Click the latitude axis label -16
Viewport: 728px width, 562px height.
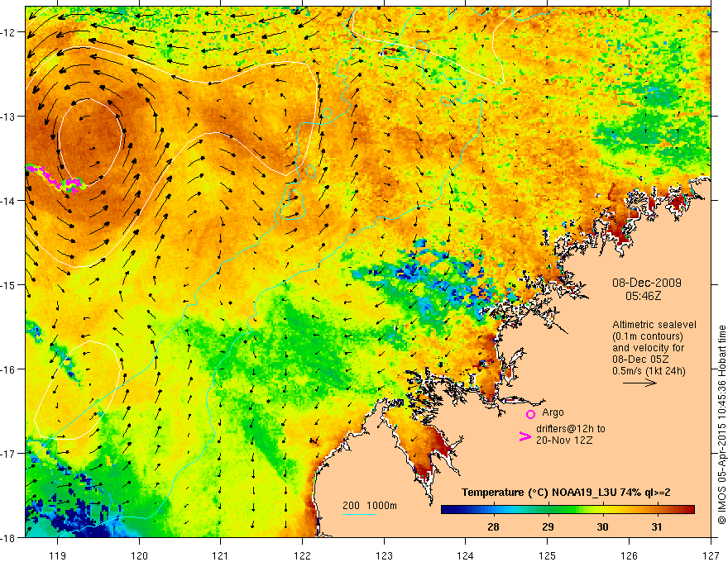(8, 369)
